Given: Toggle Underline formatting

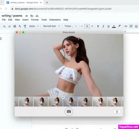Looking at the screenshot, I should 108,26.
